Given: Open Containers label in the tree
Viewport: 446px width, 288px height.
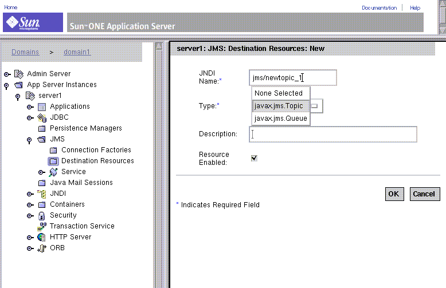Looking at the screenshot, I should tap(68, 204).
